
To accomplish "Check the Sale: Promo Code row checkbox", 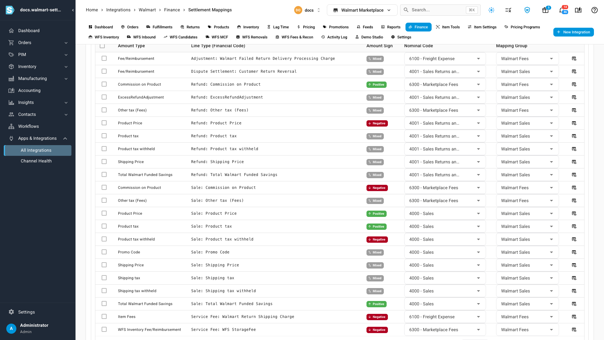I will click(x=104, y=252).
